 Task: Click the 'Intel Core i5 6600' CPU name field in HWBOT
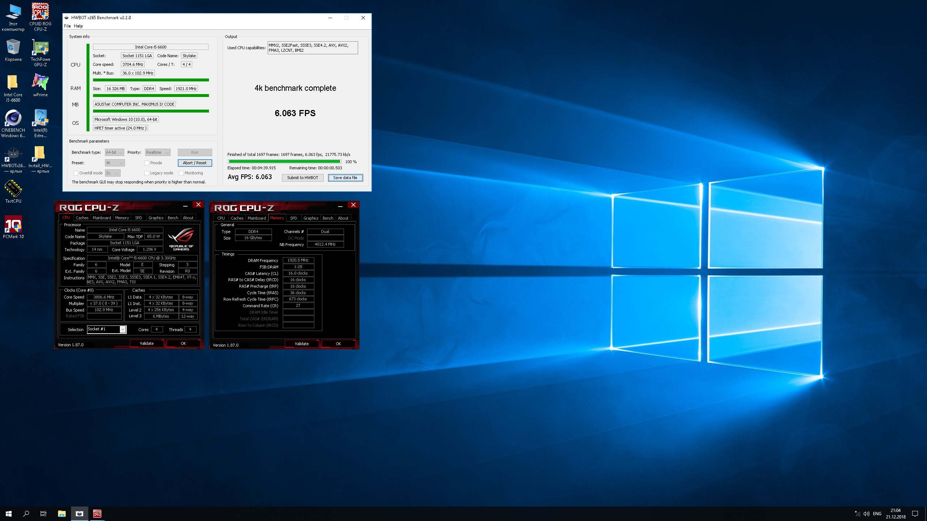(x=151, y=47)
